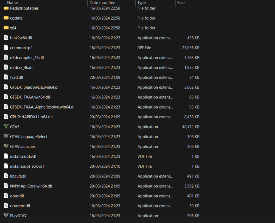Select the libcurl.dll file

(x=18, y=176)
